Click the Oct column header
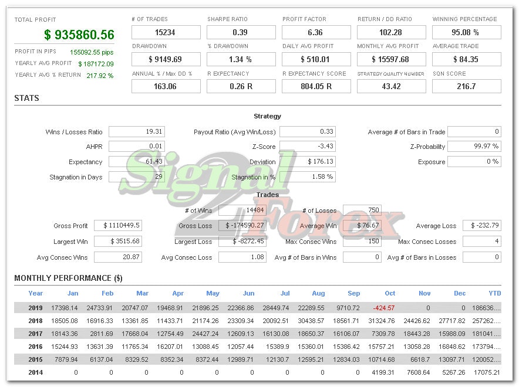 pyautogui.click(x=389, y=293)
